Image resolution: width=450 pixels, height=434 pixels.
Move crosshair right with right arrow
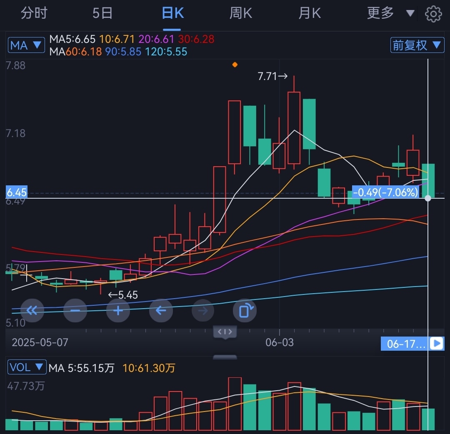[x=203, y=310]
